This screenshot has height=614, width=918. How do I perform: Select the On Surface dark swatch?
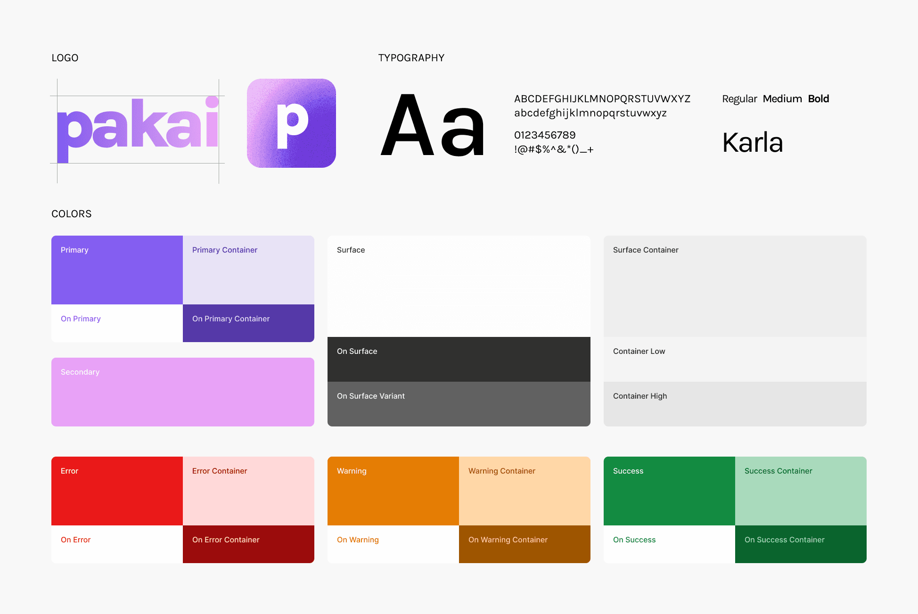(459, 359)
